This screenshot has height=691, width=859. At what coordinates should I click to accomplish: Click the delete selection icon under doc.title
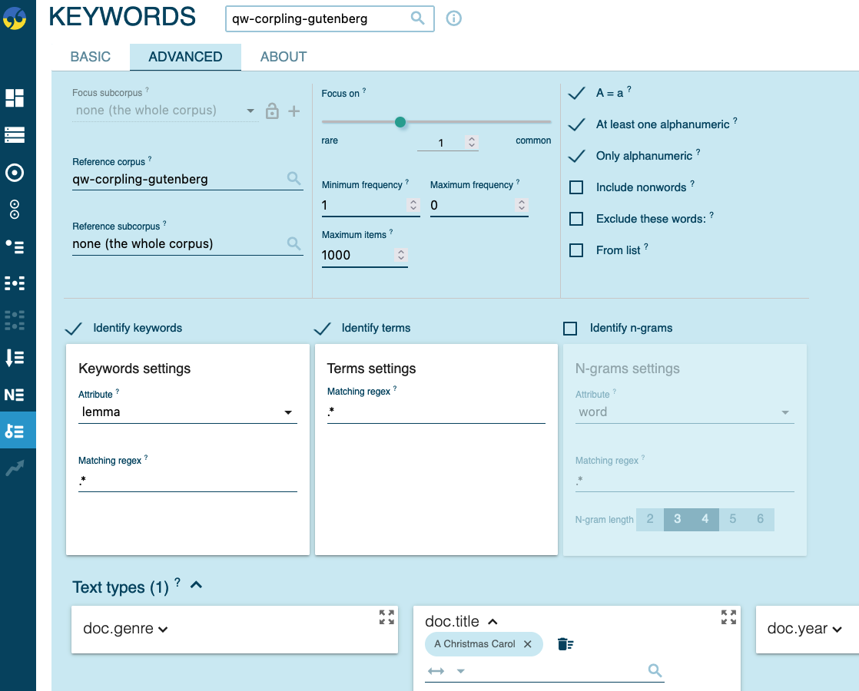tap(565, 644)
